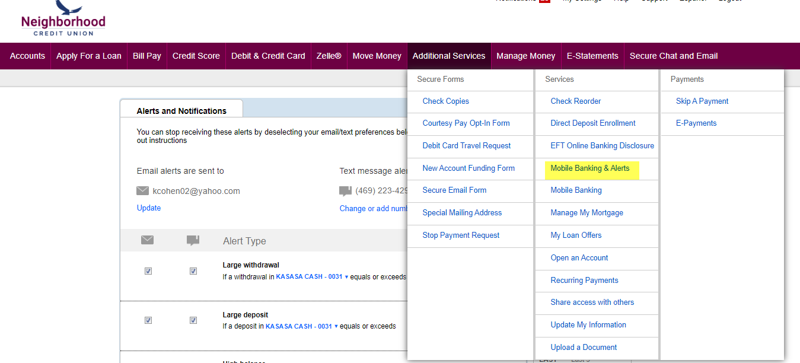This screenshot has height=363, width=800.
Task: Go to Recurring Payments
Action: [x=585, y=280]
